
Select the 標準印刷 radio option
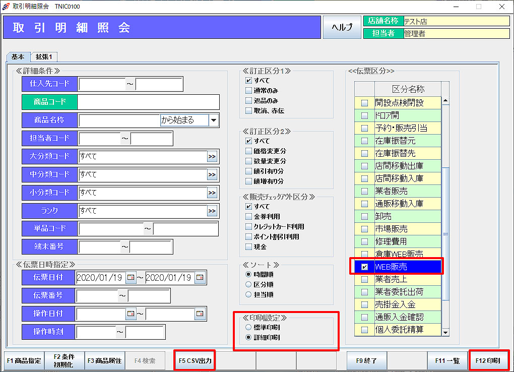coord(248,327)
